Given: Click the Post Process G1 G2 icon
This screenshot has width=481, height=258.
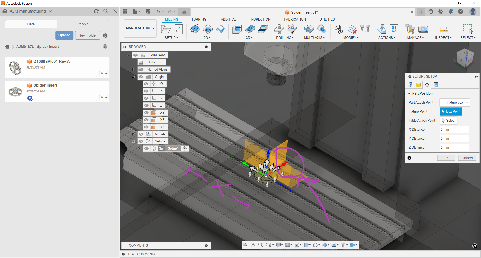Looking at the screenshot, I should click(x=394, y=29).
